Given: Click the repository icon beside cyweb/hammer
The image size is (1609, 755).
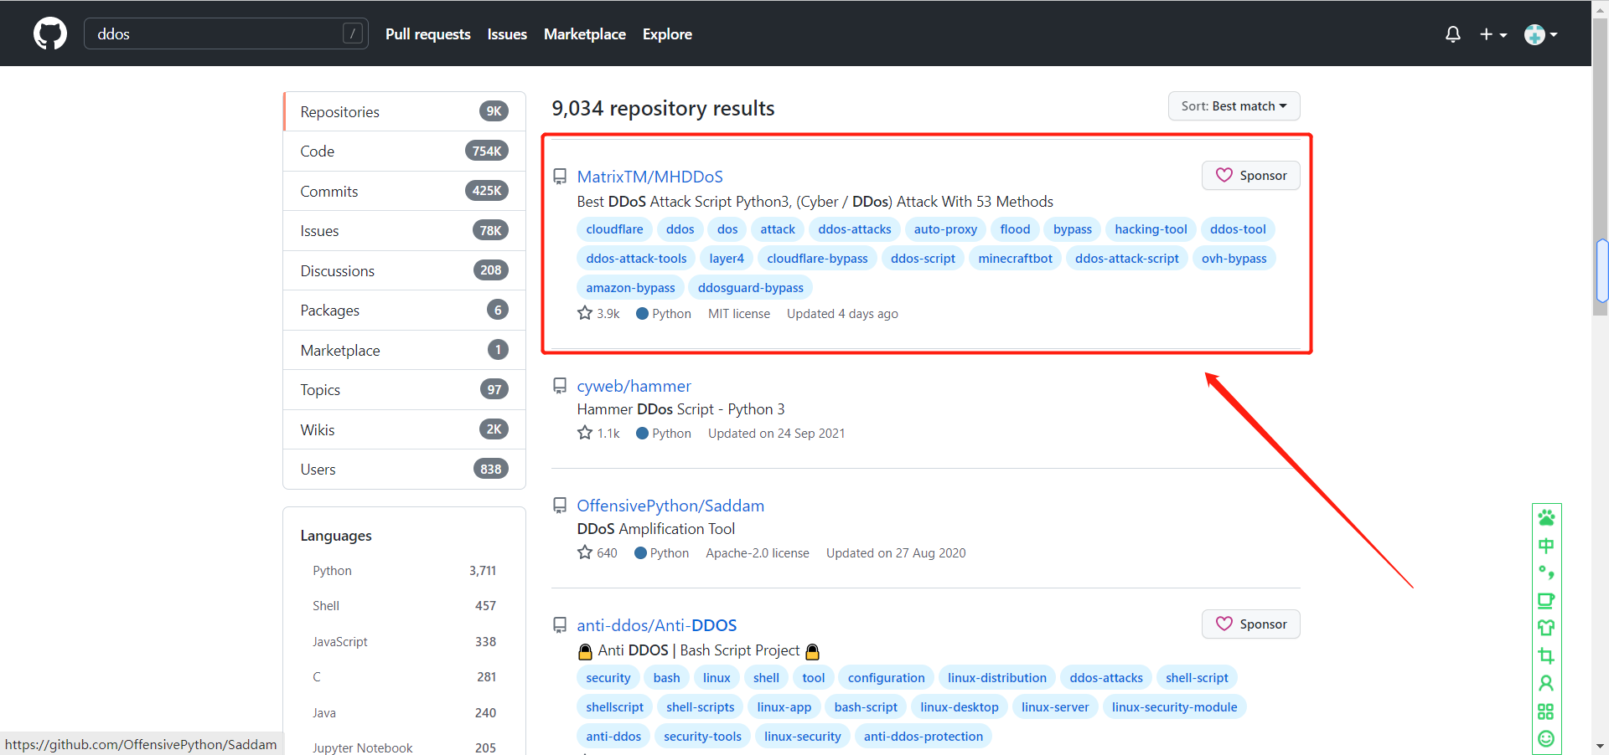Looking at the screenshot, I should [x=560, y=386].
